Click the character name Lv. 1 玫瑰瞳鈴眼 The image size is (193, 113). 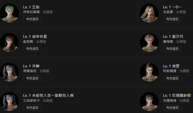coord(177,95)
